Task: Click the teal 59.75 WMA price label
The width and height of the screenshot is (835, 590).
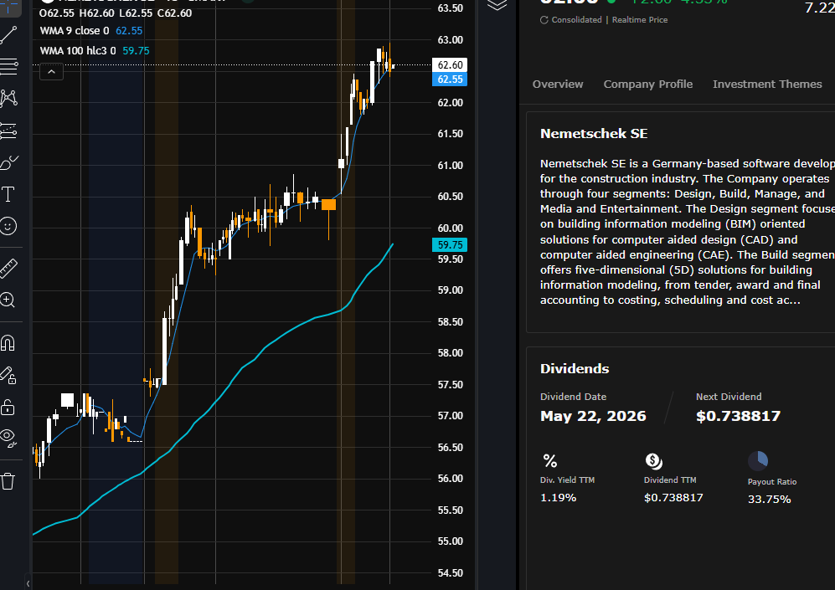Action: pos(450,244)
